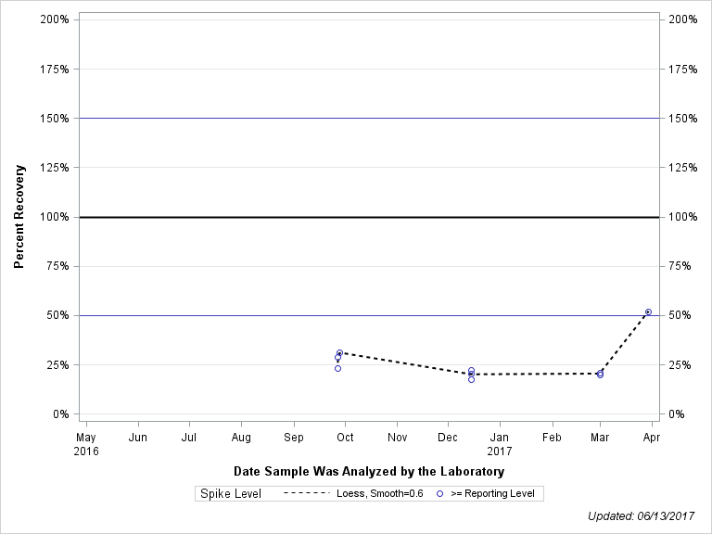Click the 'May 2016' x-axis label
712x534 pixels.
pos(86,444)
